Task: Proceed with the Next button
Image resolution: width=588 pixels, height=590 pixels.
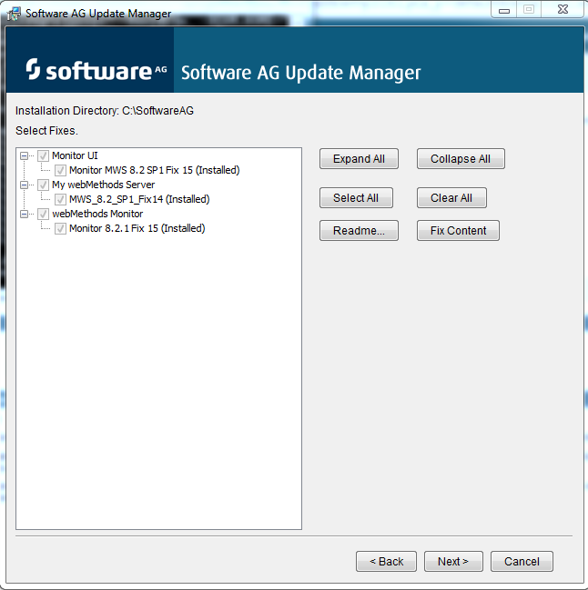Action: [x=453, y=562]
